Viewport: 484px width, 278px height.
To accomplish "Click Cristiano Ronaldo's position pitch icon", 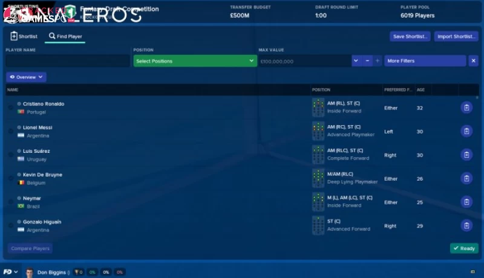I will point(318,108).
